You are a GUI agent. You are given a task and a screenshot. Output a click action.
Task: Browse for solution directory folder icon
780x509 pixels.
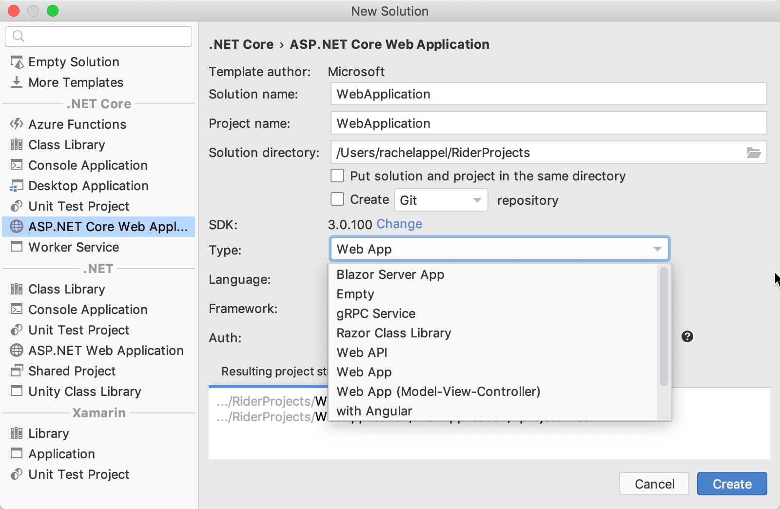(754, 153)
